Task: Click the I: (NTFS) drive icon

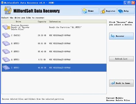Action: click(x=6, y=68)
